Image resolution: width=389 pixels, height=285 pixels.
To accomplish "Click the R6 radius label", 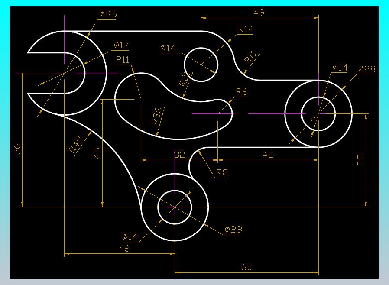I will click(242, 92).
